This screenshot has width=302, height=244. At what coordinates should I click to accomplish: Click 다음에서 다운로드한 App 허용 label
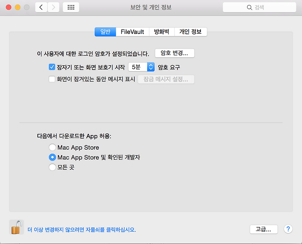74,136
